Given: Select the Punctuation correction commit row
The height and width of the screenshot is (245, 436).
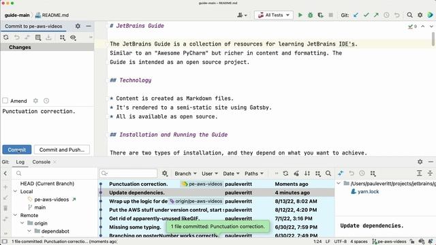Looking at the screenshot, I should [x=217, y=184].
